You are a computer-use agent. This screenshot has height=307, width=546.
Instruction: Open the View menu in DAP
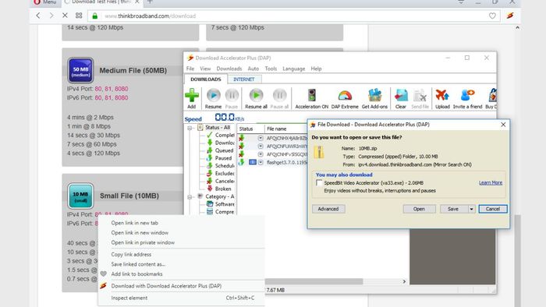(x=205, y=69)
